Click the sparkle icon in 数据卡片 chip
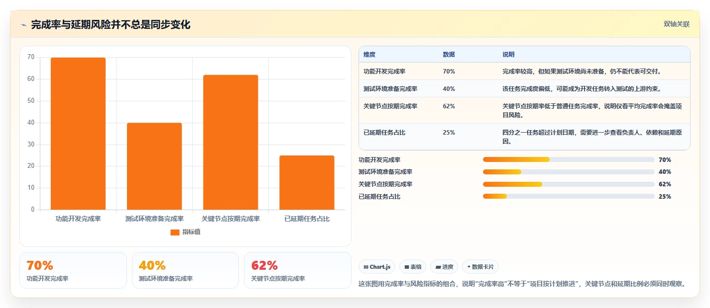This screenshot has height=308, width=710. [x=469, y=267]
